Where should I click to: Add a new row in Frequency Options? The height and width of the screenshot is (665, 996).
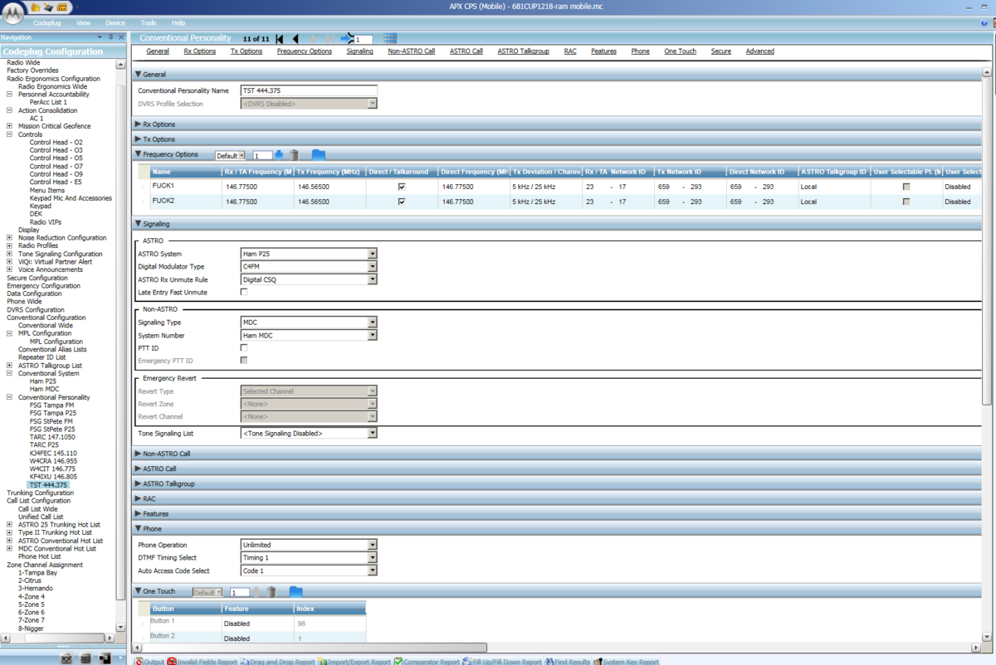point(279,154)
